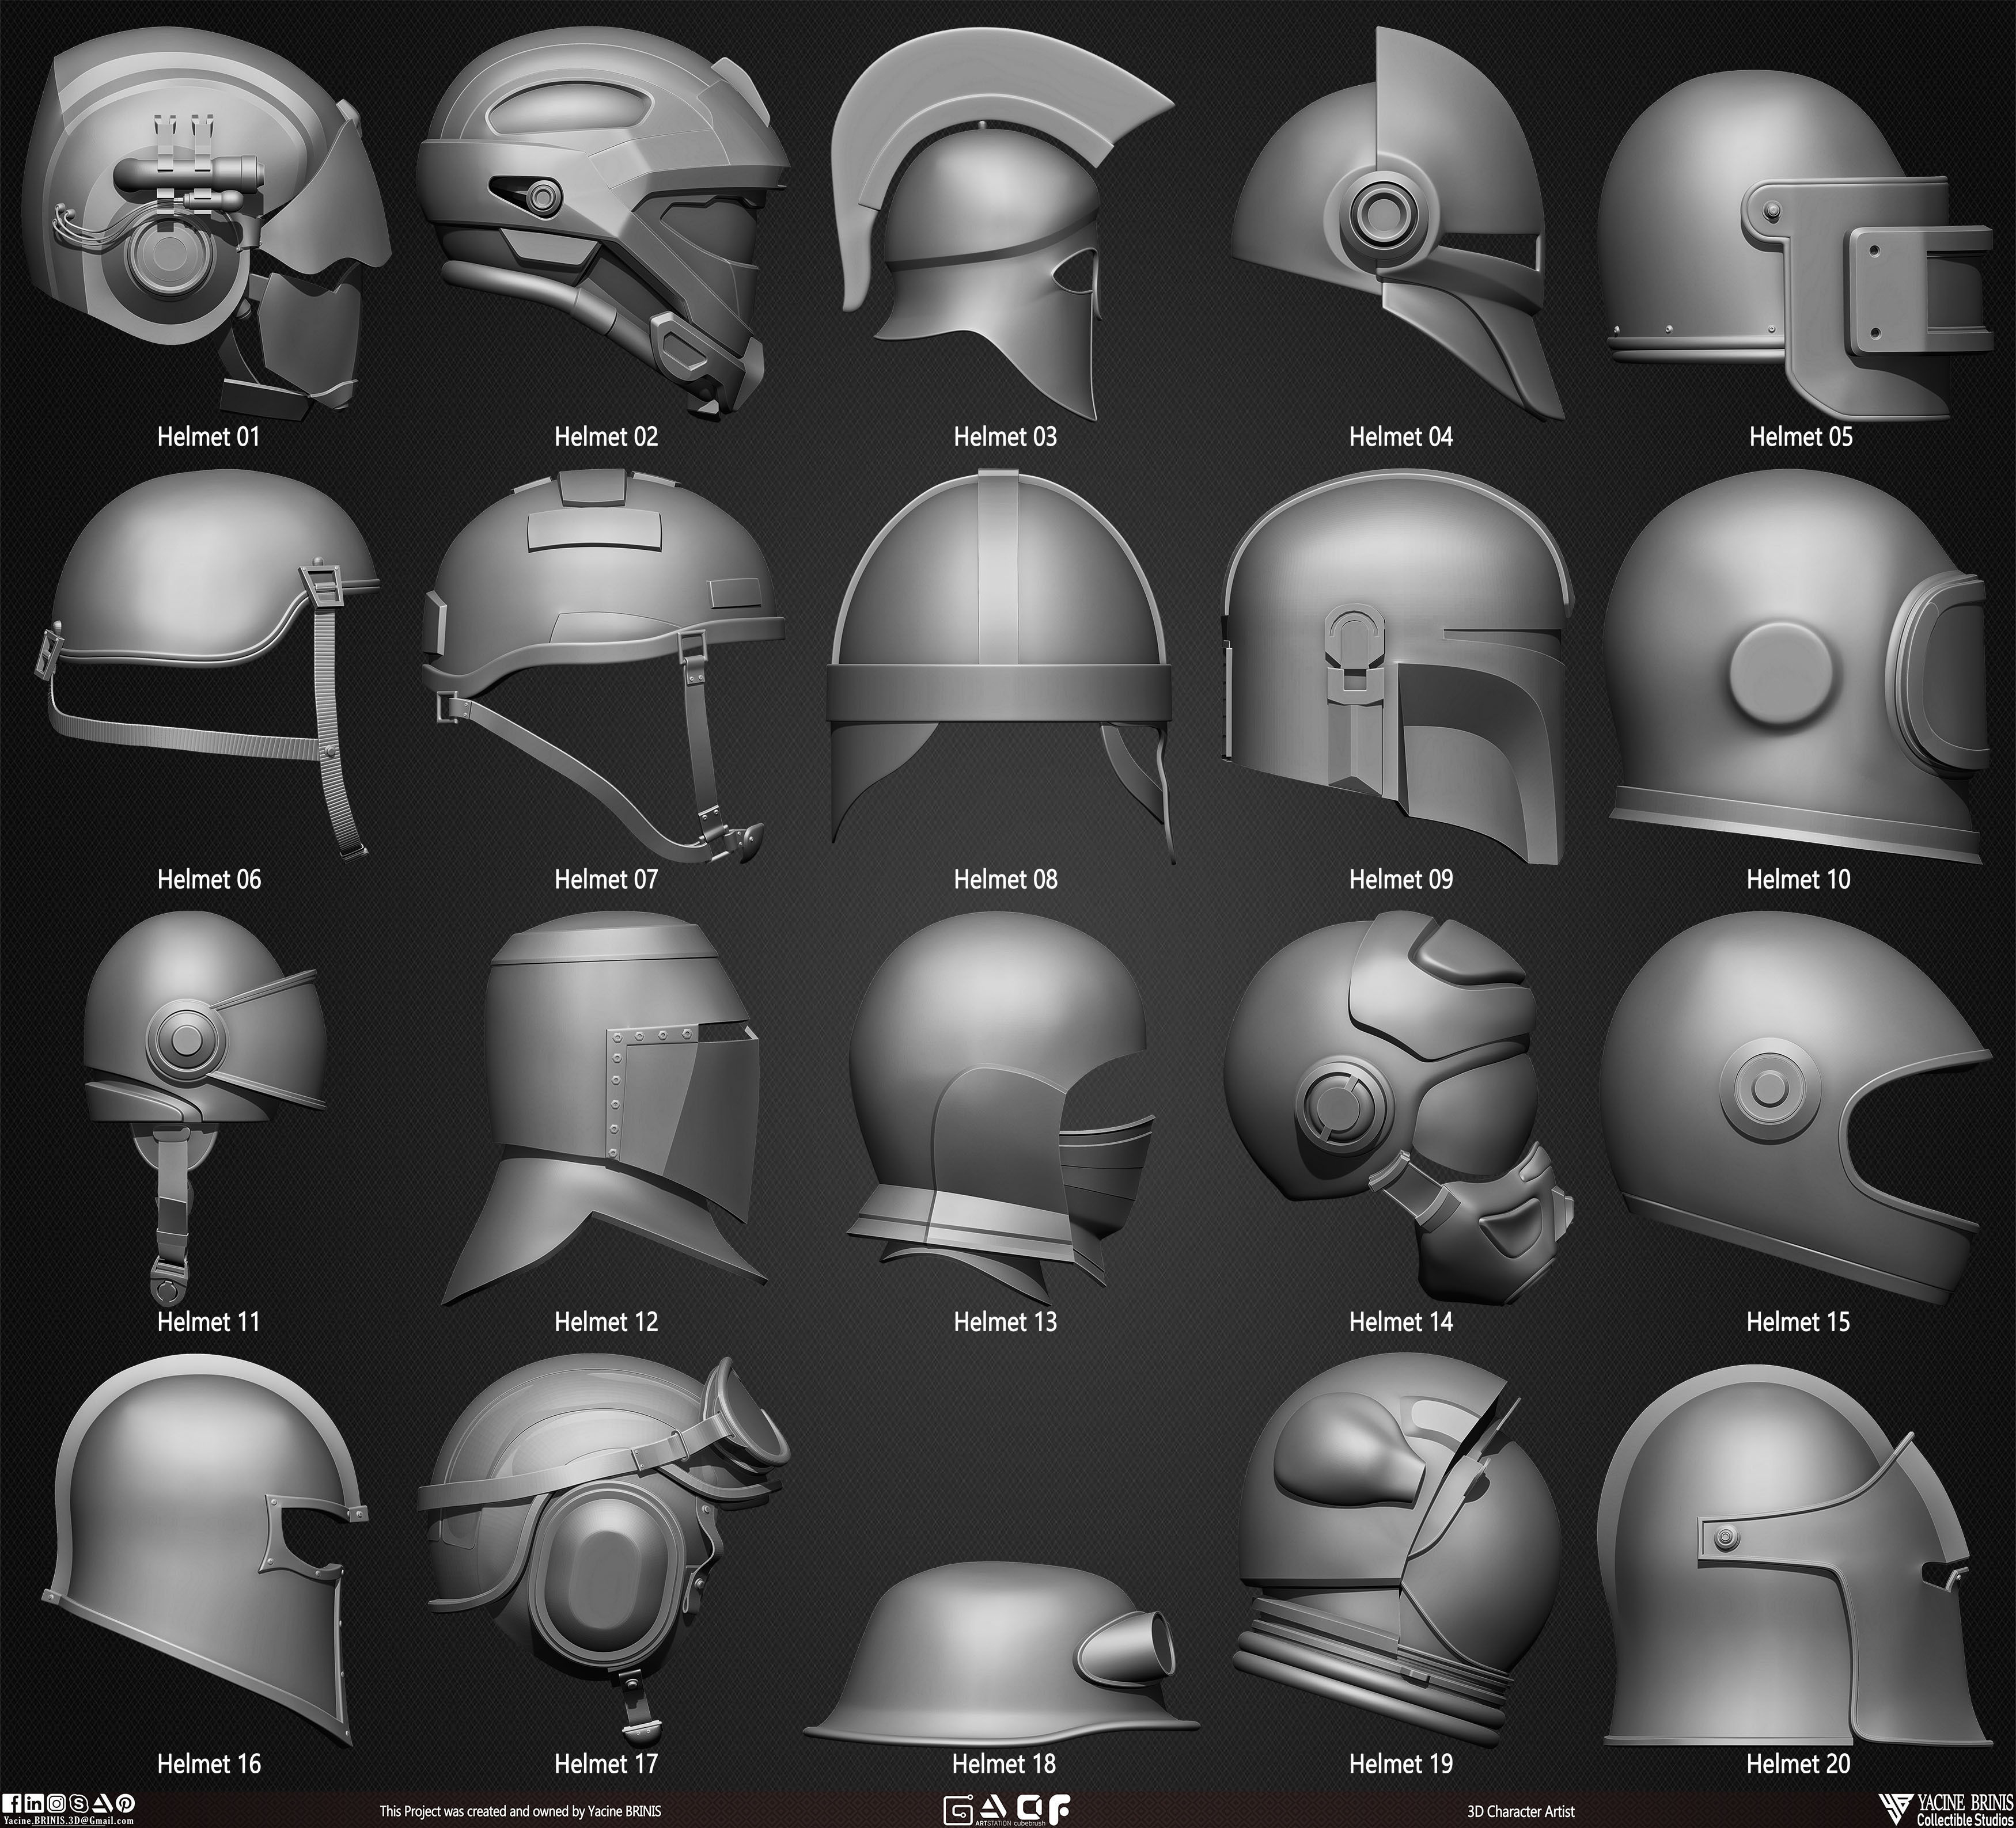Click the 'Collectible Studios' text

(x=1965, y=1819)
